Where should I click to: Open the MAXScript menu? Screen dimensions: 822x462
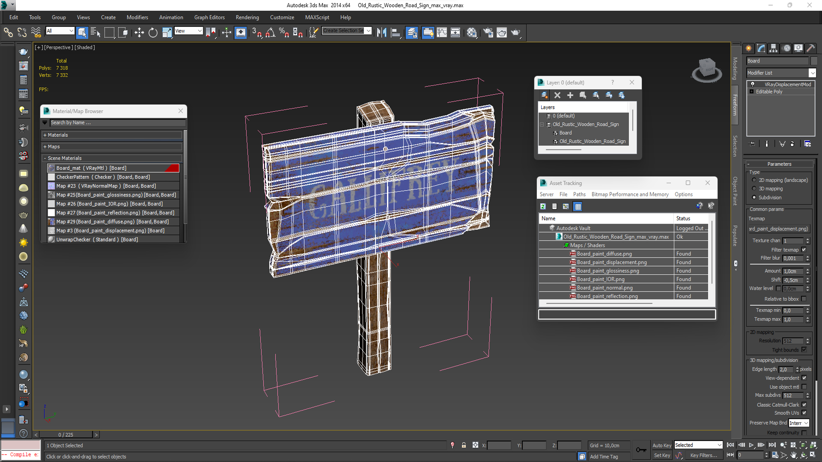(317, 18)
